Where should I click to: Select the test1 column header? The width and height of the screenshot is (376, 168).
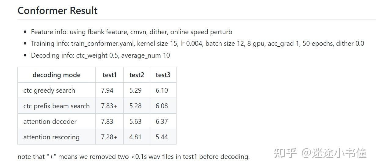pyautogui.click(x=109, y=75)
